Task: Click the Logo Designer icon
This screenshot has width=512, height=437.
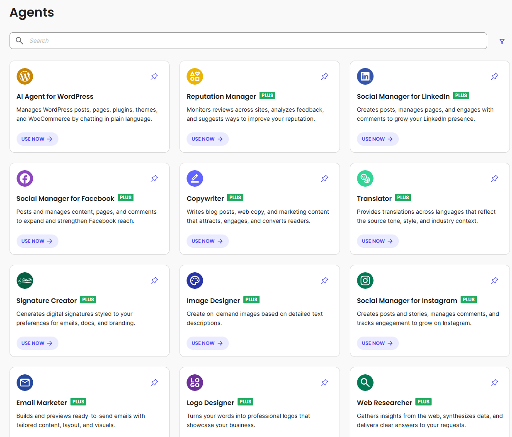Action: pyautogui.click(x=195, y=383)
